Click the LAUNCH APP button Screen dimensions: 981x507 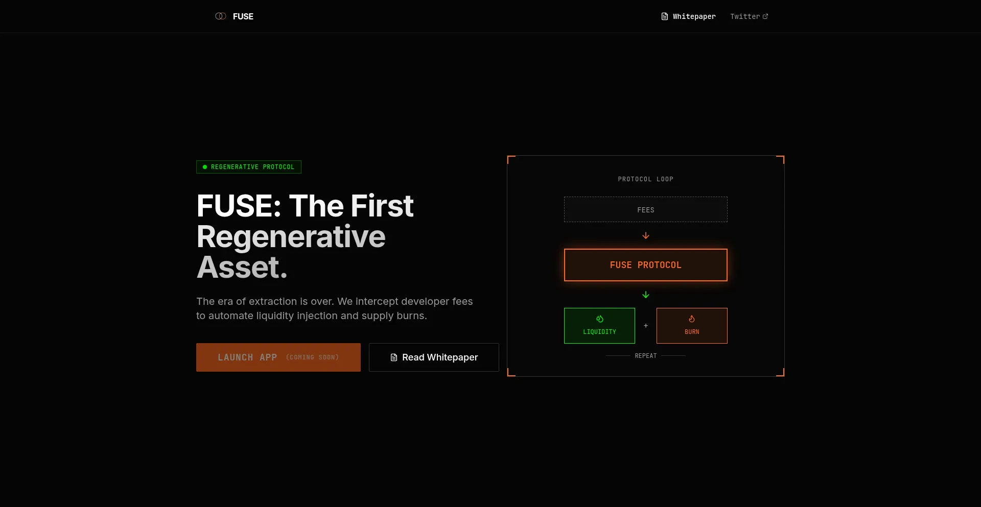pos(278,357)
